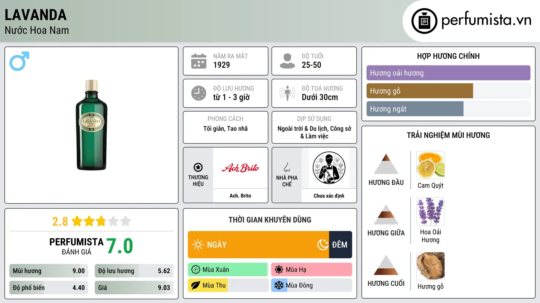Click the Phong cách card label
The image size is (540, 303).
click(x=225, y=119)
